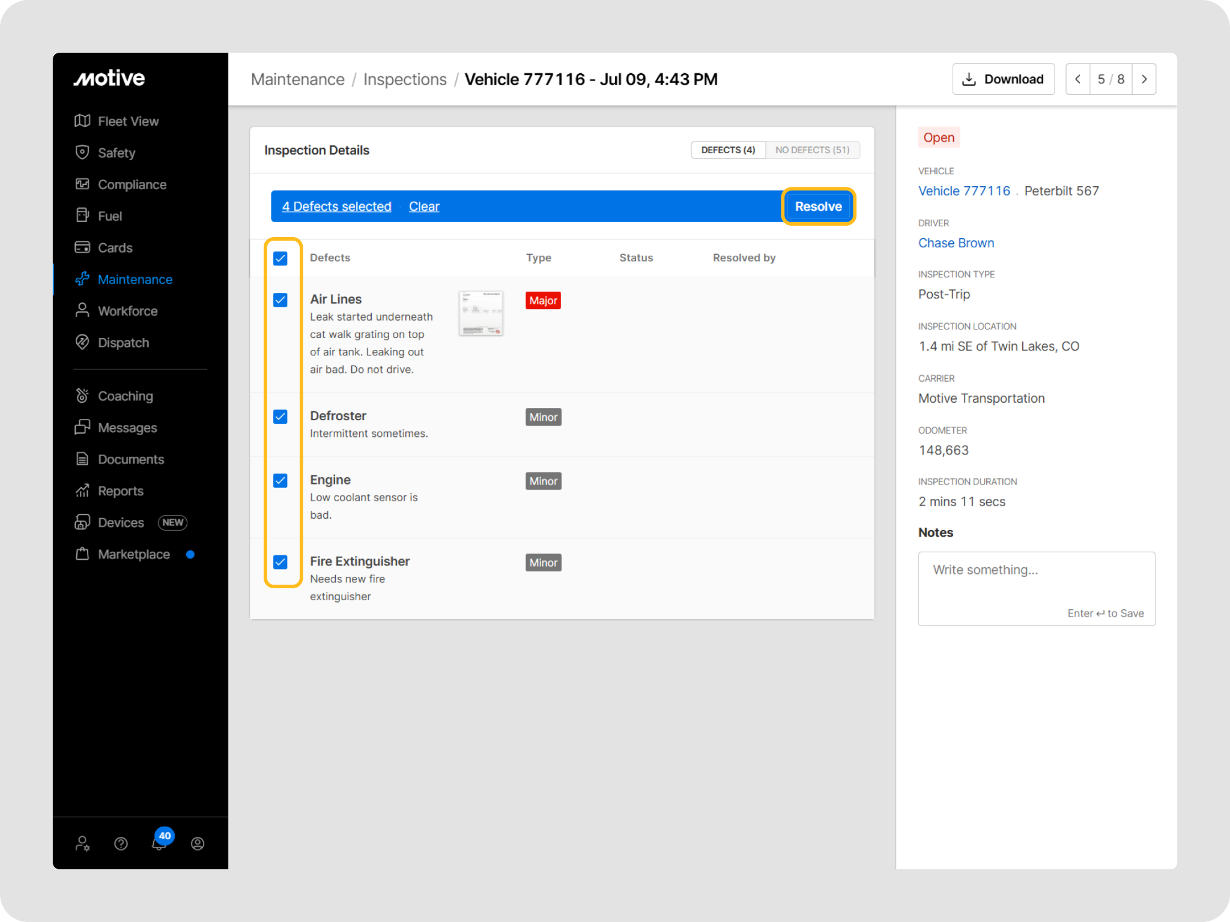This screenshot has height=922, width=1230.
Task: Select the Defects (4) tab
Action: (728, 150)
